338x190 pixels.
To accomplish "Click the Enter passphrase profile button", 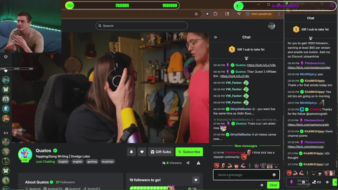I will point(259,14).
